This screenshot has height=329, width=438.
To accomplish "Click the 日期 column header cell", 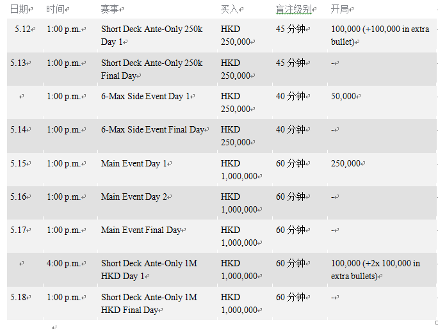I will point(19,10).
